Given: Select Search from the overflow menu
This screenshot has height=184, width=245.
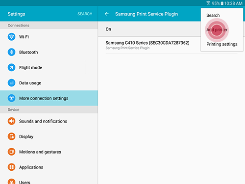Looking at the screenshot, I should [213, 15].
